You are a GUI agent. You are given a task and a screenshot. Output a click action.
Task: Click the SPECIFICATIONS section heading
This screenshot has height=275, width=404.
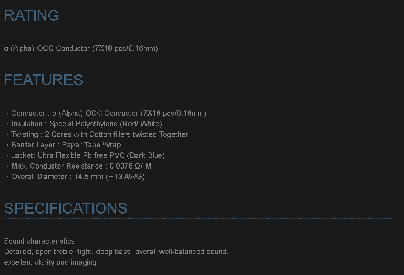point(65,208)
